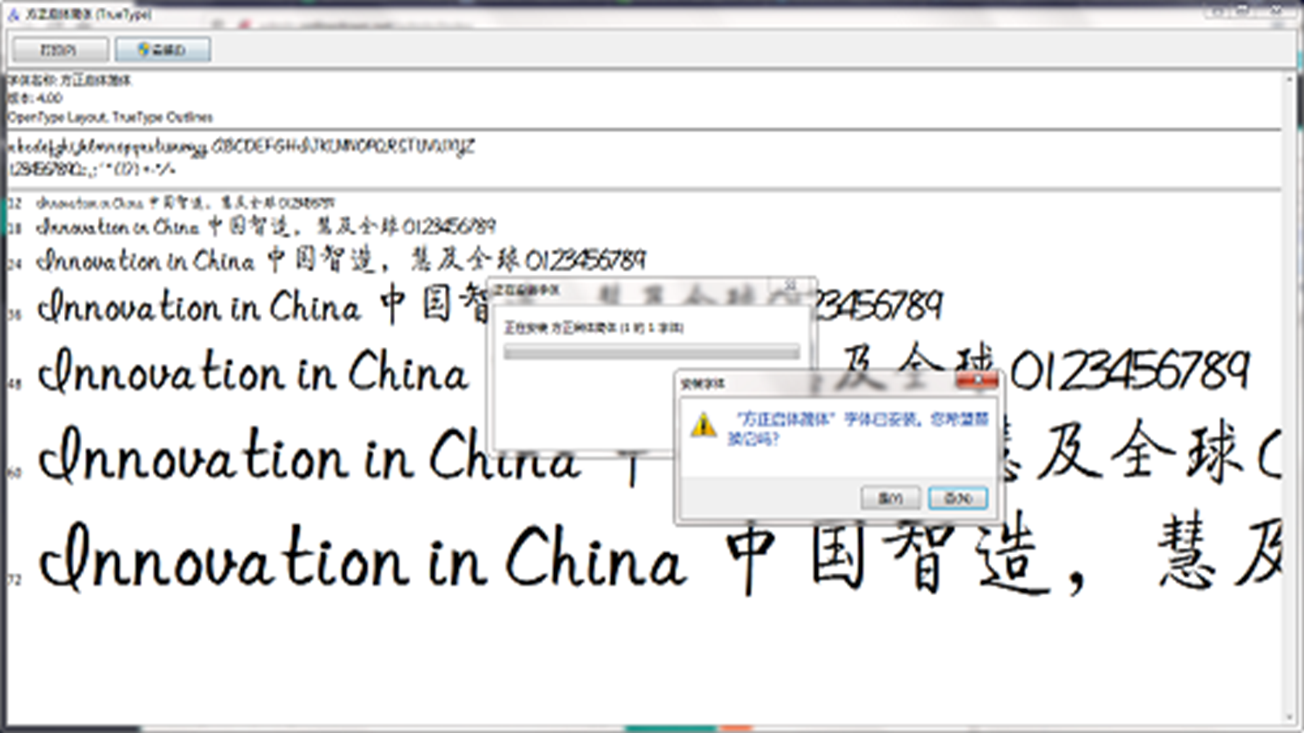Click the red close icon of install dialog
Image resolution: width=1304 pixels, height=733 pixels.
coord(978,381)
